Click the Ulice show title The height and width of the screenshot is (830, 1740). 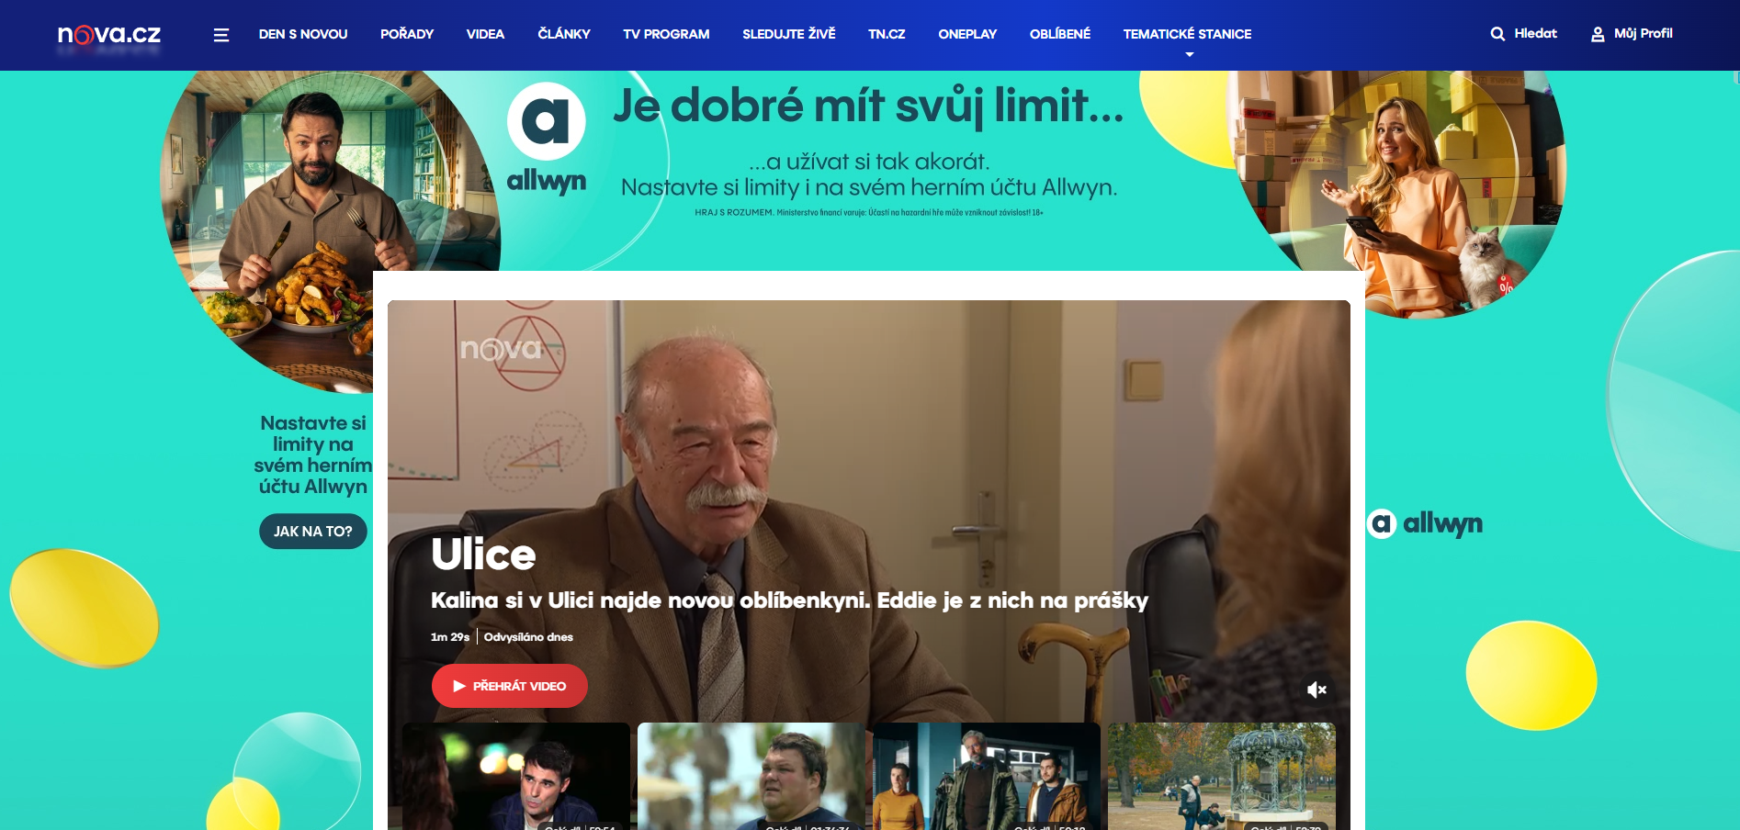point(483,555)
